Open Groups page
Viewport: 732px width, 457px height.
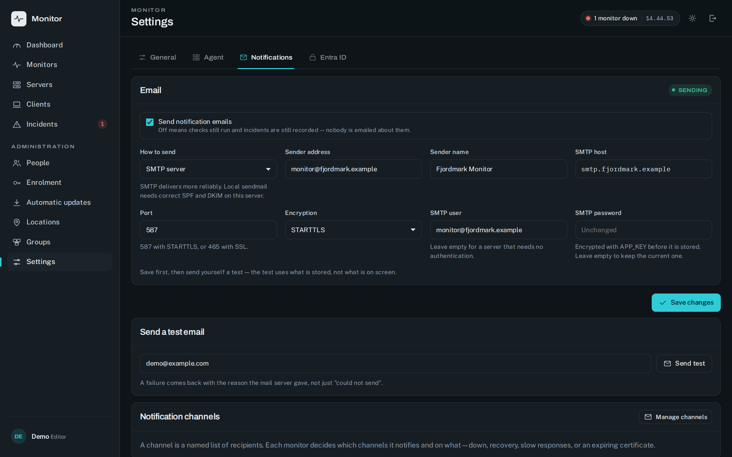tap(60, 242)
